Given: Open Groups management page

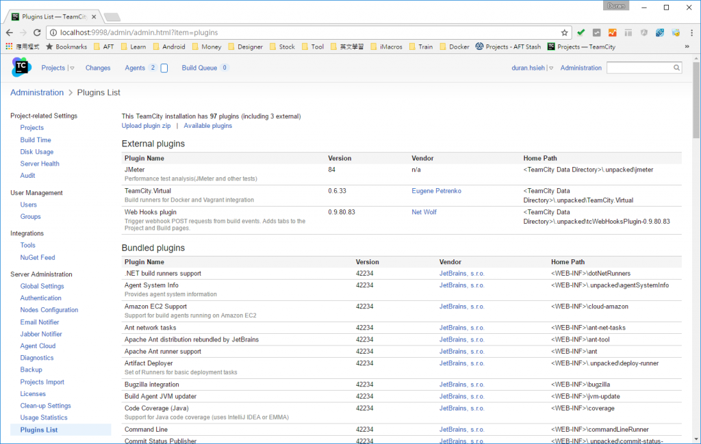Looking at the screenshot, I should click(30, 216).
